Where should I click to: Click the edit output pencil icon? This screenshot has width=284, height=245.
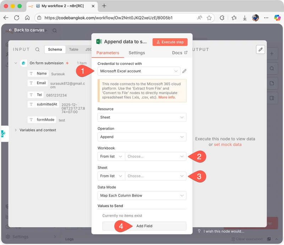pos(261,50)
